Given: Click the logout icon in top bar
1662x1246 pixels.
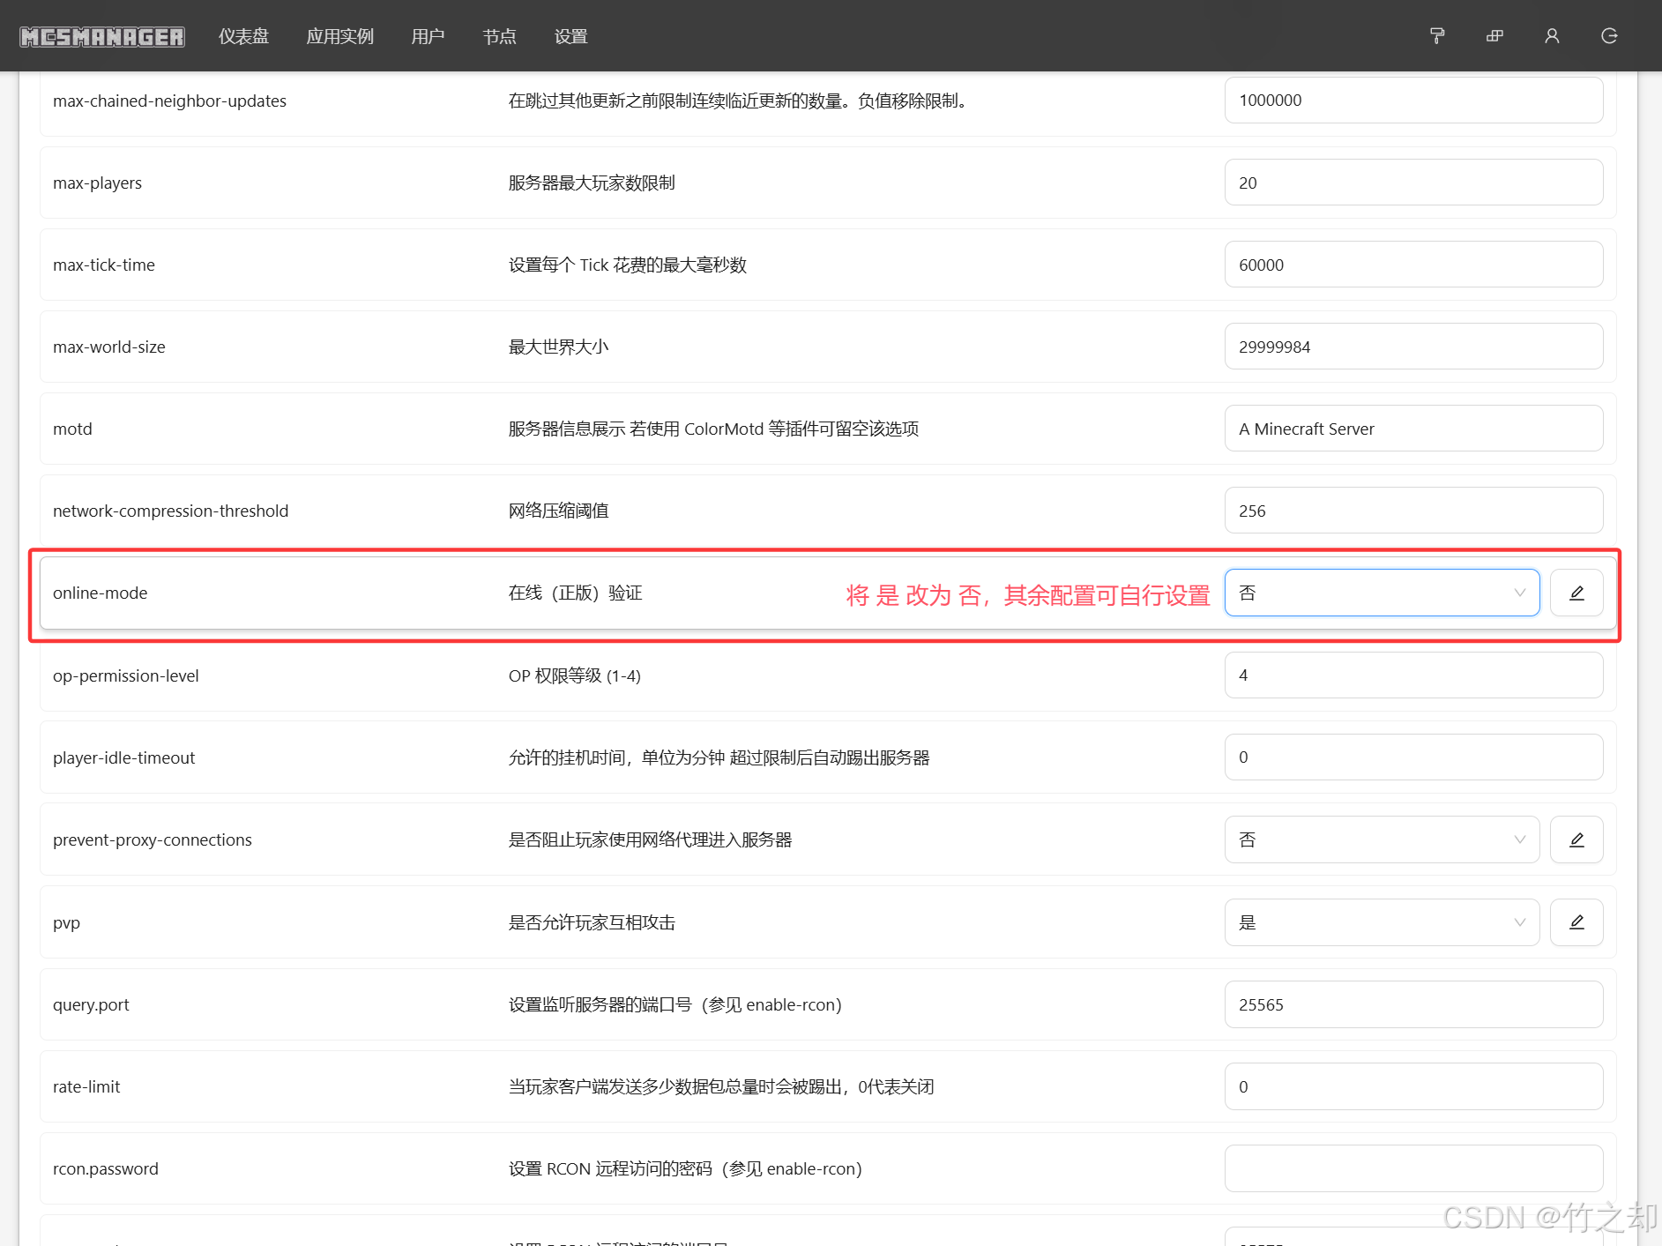Looking at the screenshot, I should (x=1609, y=36).
